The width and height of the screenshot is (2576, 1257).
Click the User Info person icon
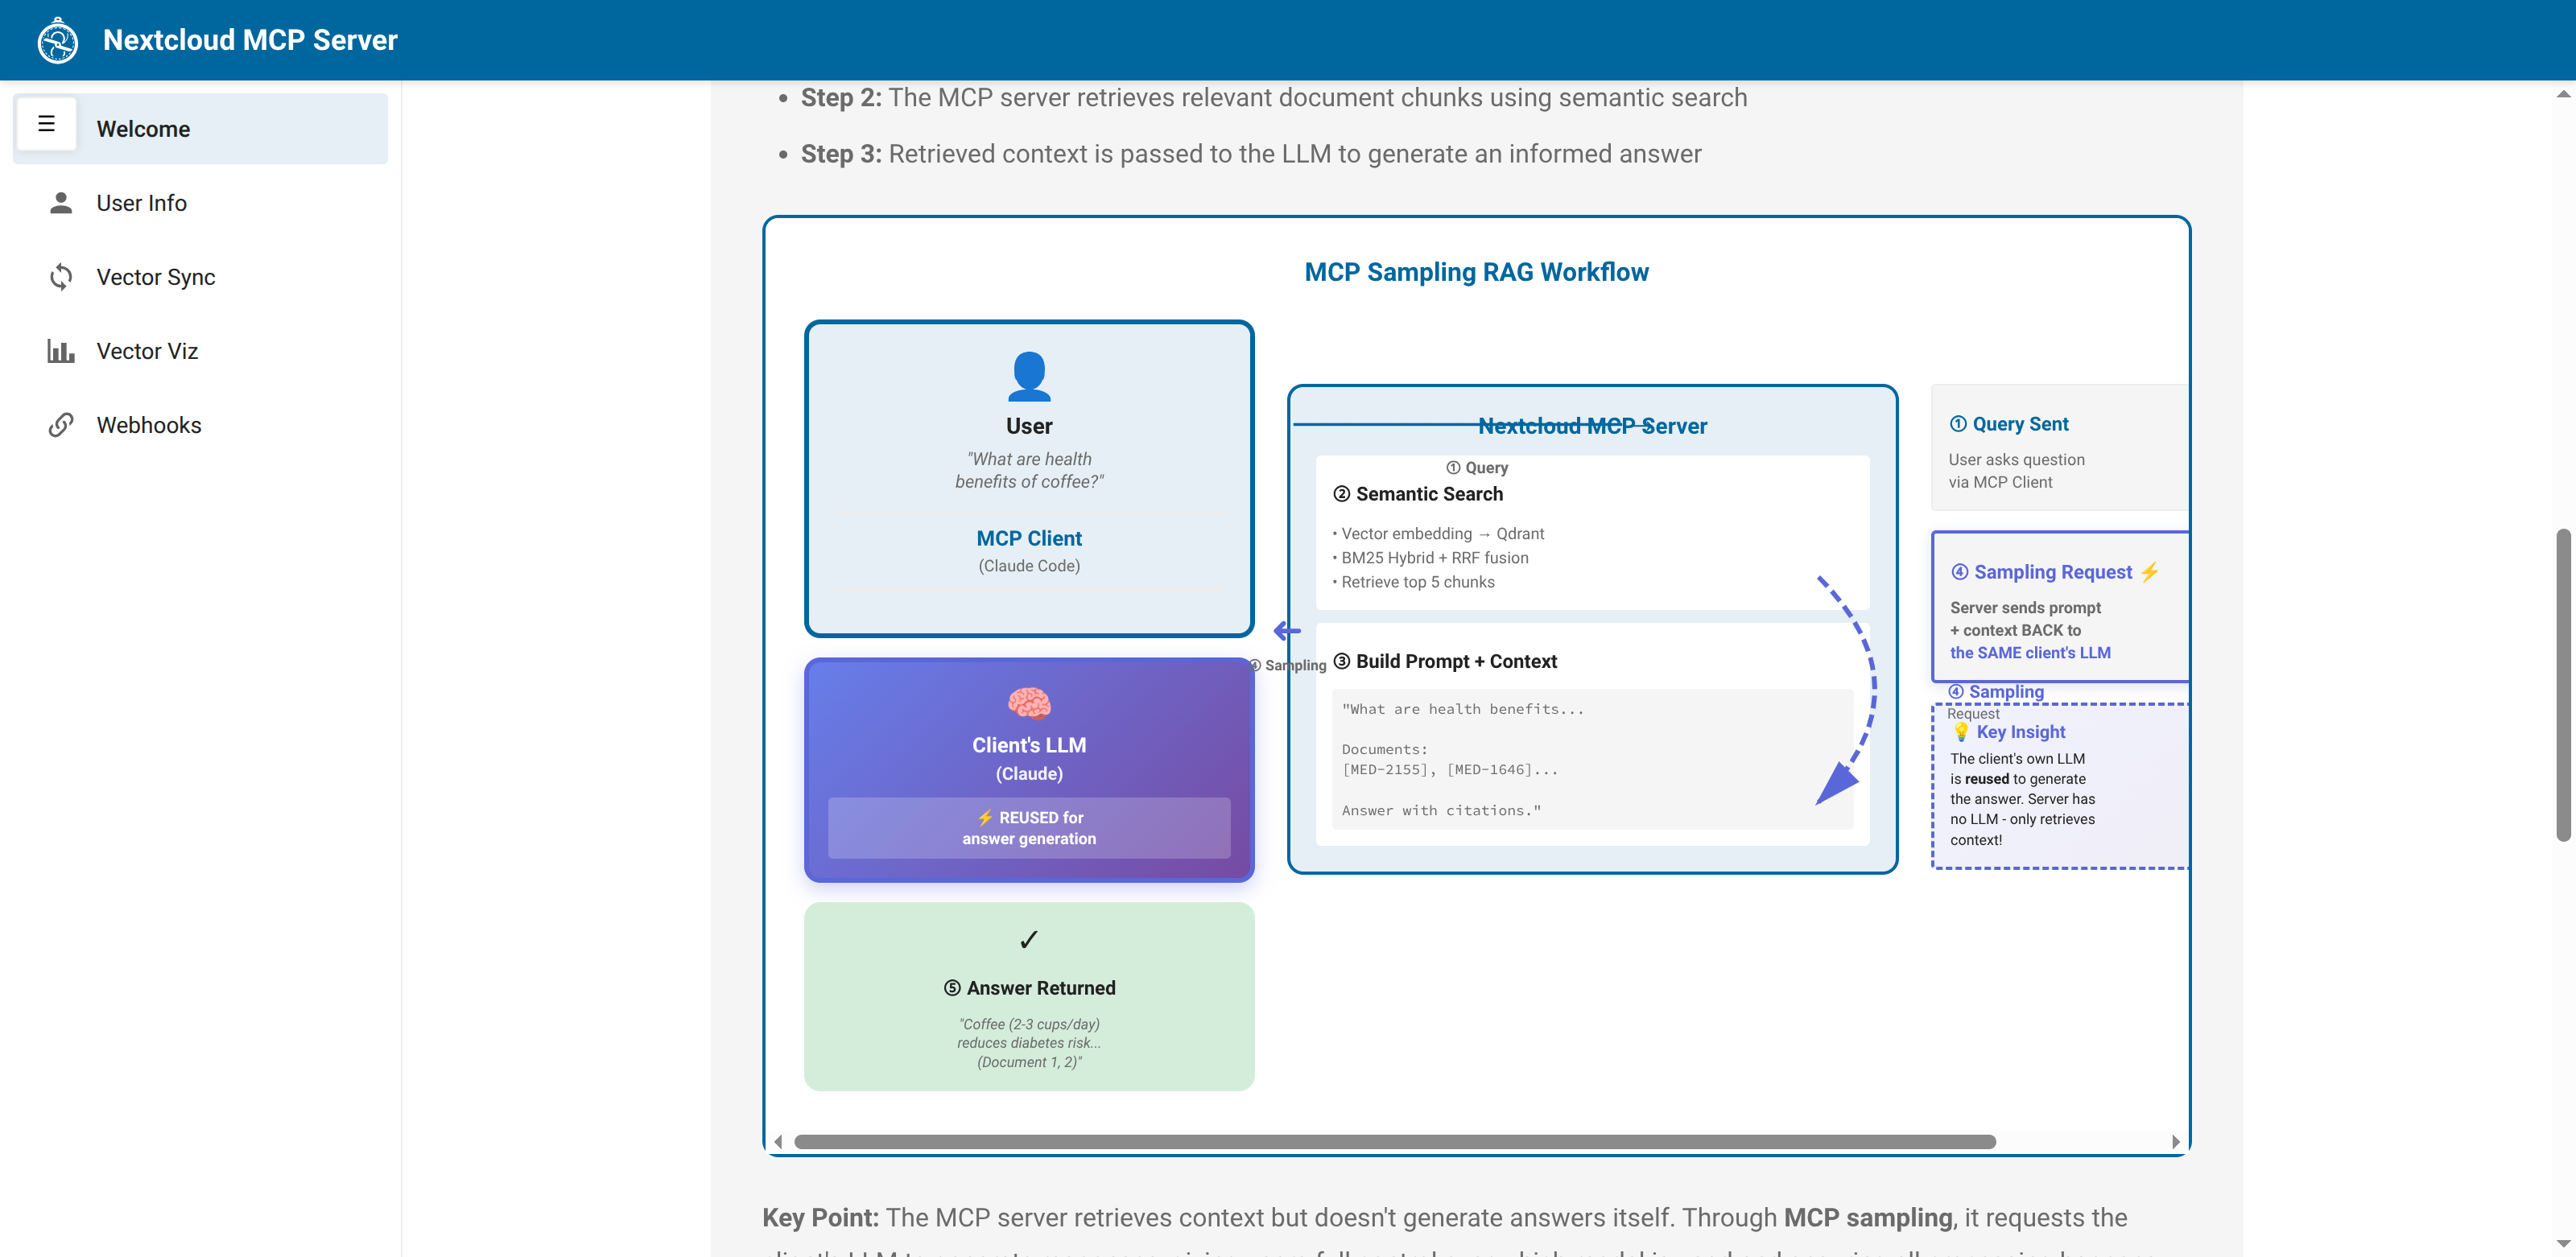tap(61, 203)
